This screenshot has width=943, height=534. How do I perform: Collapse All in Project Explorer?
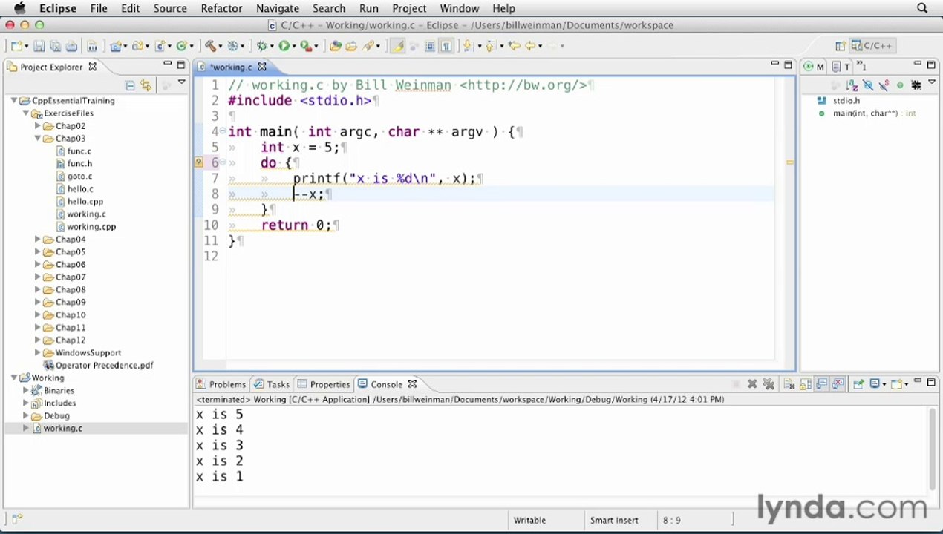pyautogui.click(x=130, y=85)
